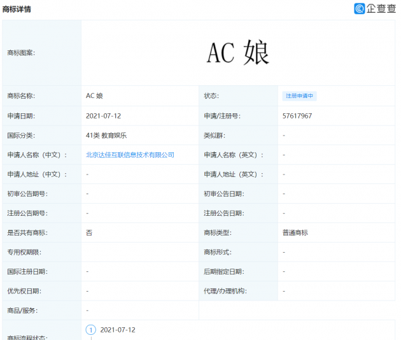Screen dimensions: 401x340
Task: Click step 1 circle in trademark process
Action: pyautogui.click(x=91, y=330)
